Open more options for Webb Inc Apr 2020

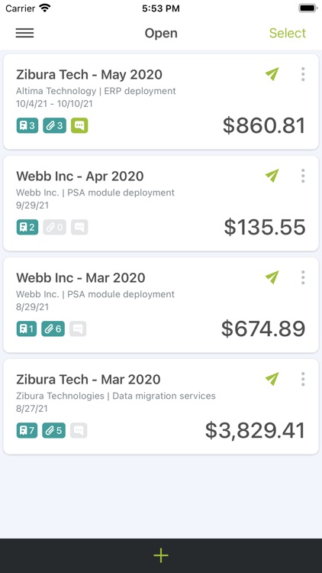click(303, 176)
